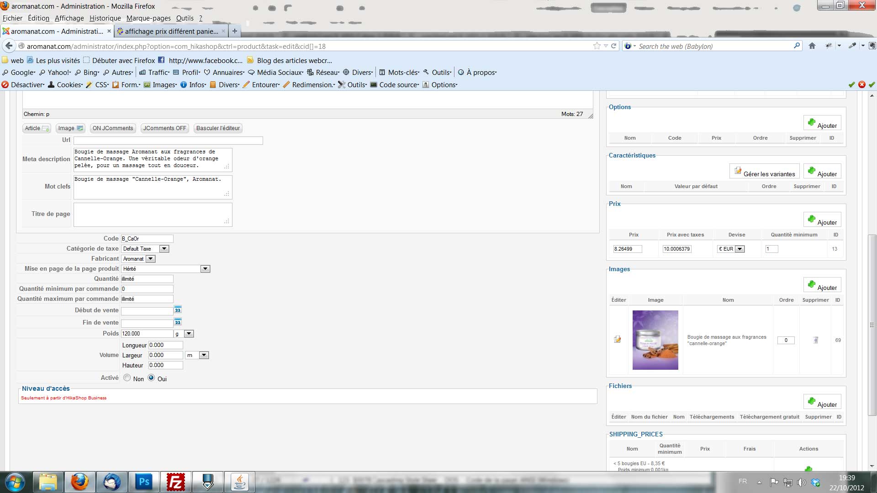The width and height of the screenshot is (877, 493).
Task: Click the candle product image thumbnail
Action: [x=655, y=340]
